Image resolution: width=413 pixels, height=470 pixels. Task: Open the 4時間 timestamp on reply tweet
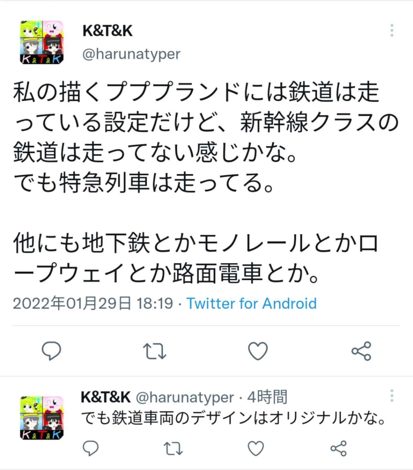267,397
